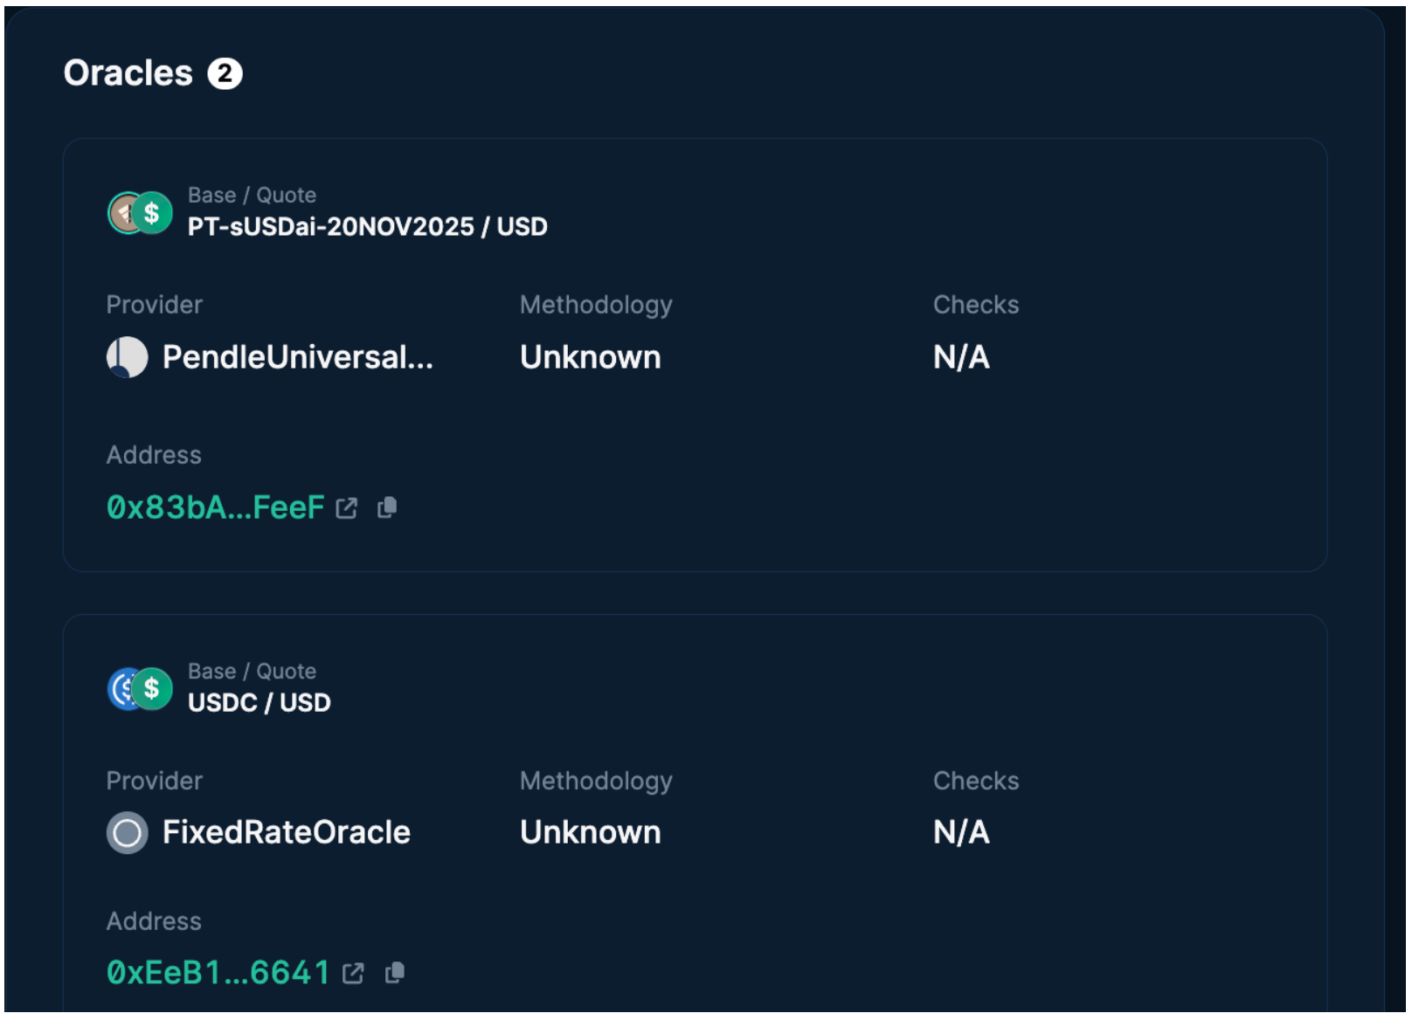Click Unknown methodology of PendleUniversal oracle
The height and width of the screenshot is (1020, 1412).
tap(590, 357)
